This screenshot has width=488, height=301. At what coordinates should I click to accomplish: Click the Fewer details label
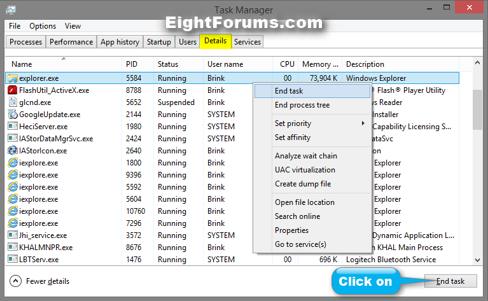coord(48,281)
